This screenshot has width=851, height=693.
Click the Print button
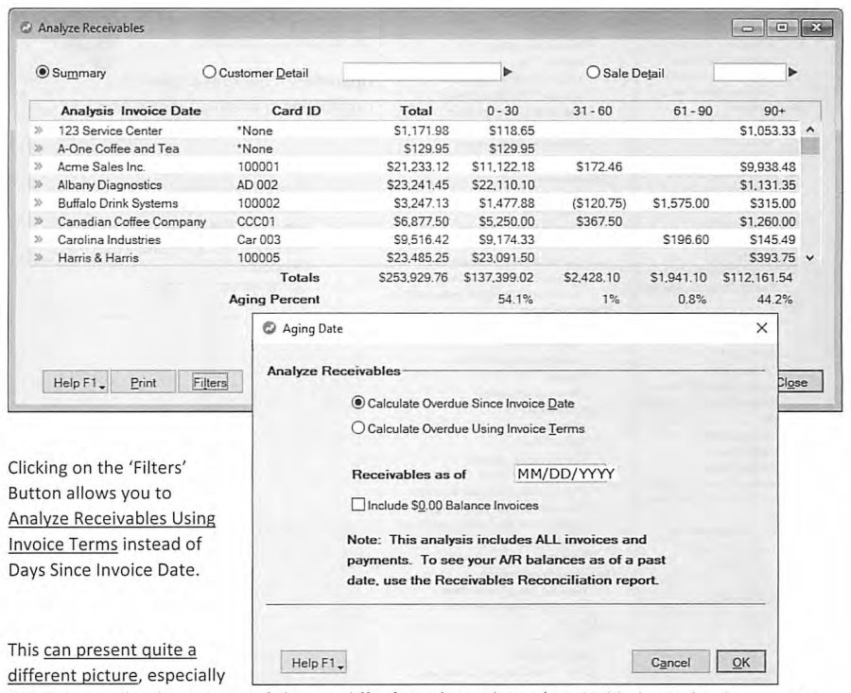(x=144, y=383)
